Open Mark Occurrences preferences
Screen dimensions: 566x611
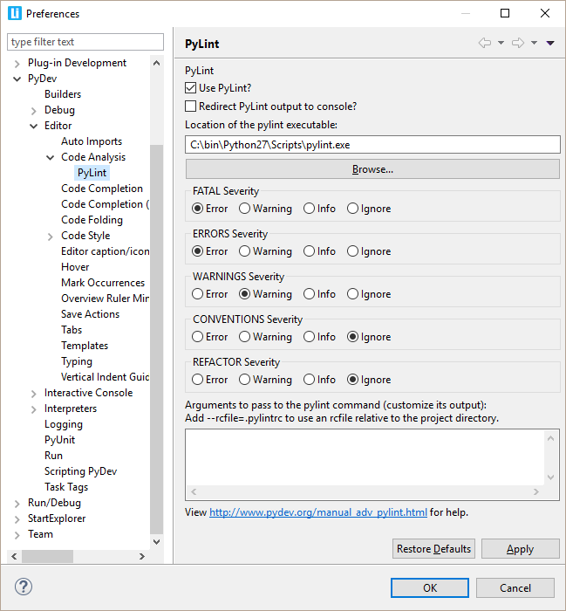(103, 283)
